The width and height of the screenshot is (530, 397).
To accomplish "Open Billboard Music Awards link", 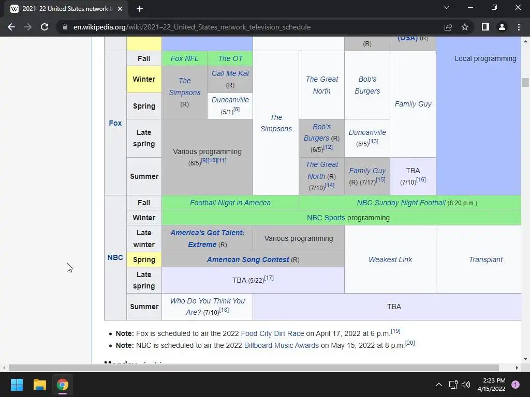I will click(281, 346).
